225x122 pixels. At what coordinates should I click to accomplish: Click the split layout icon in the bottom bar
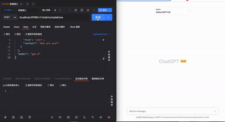pos(68,117)
